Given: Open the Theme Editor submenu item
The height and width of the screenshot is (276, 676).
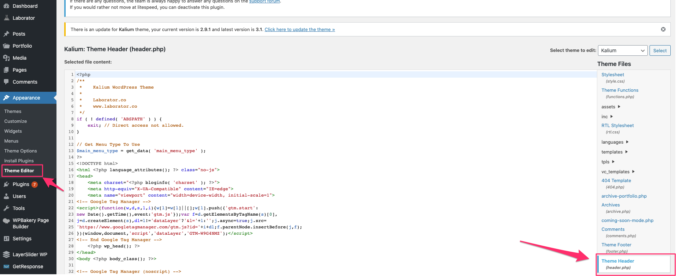Looking at the screenshot, I should (x=19, y=170).
